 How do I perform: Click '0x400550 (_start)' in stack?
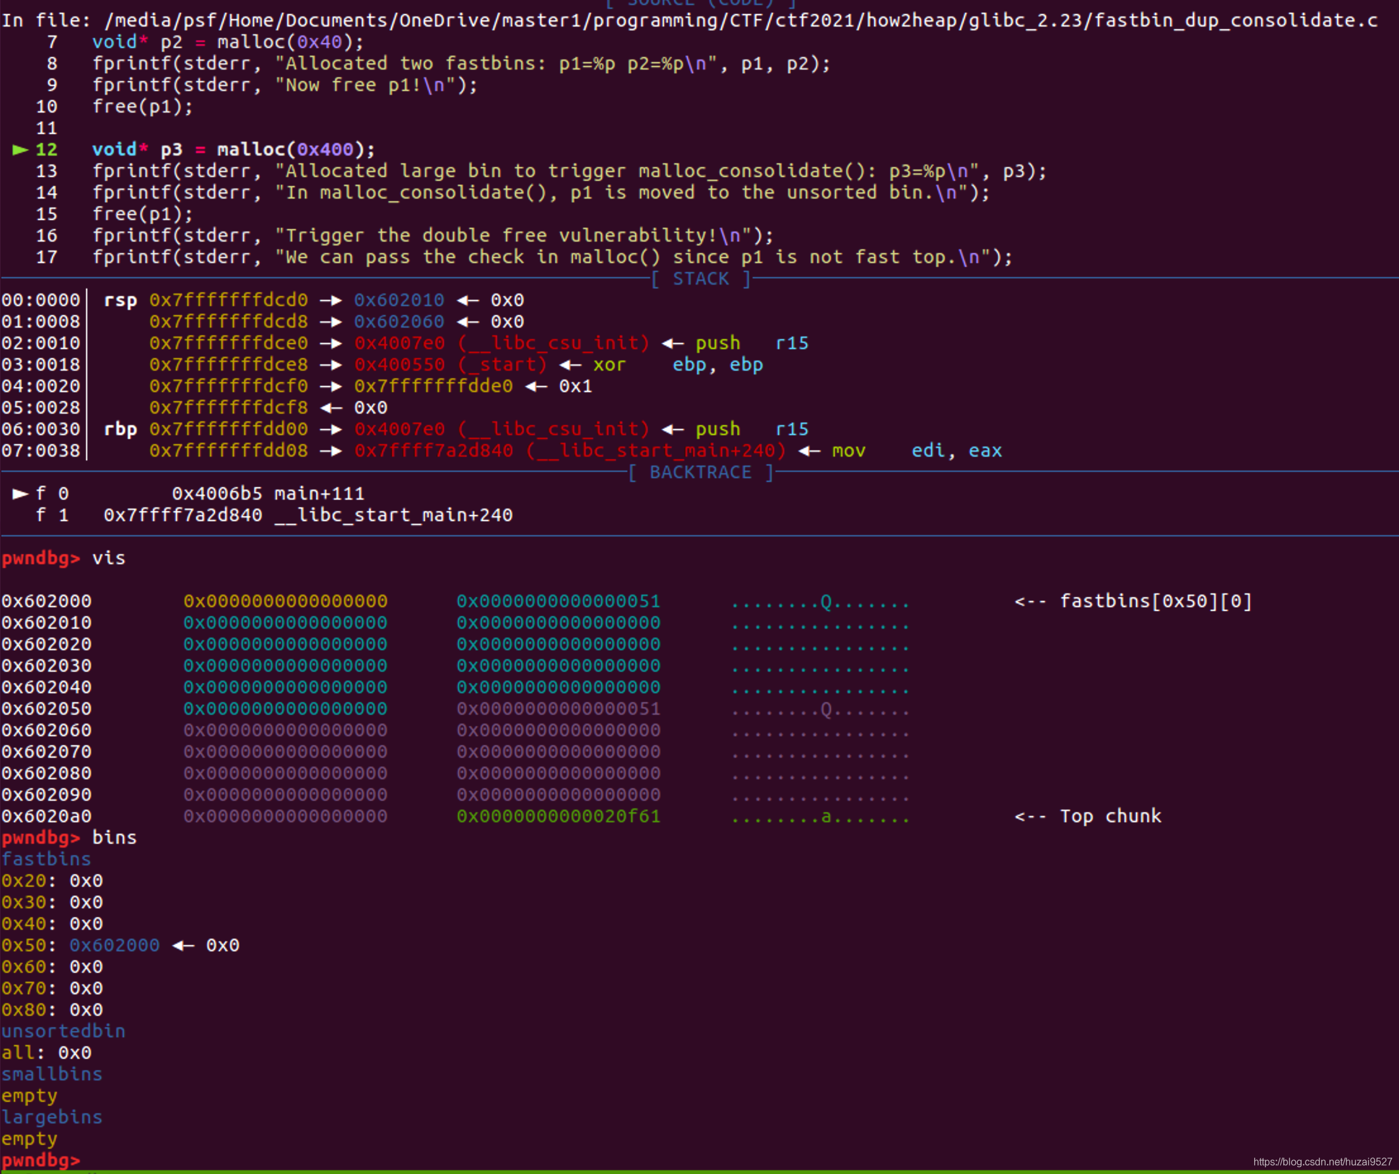click(450, 365)
